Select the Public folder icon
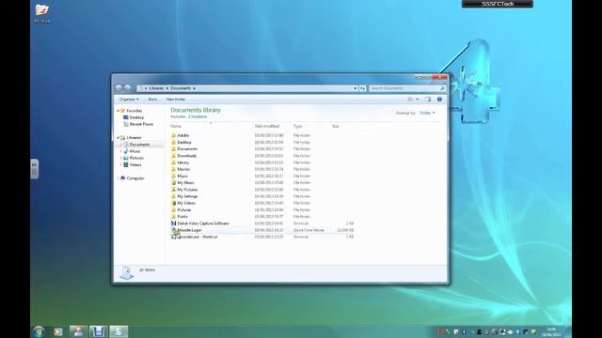This screenshot has height=338, width=602. [173, 217]
